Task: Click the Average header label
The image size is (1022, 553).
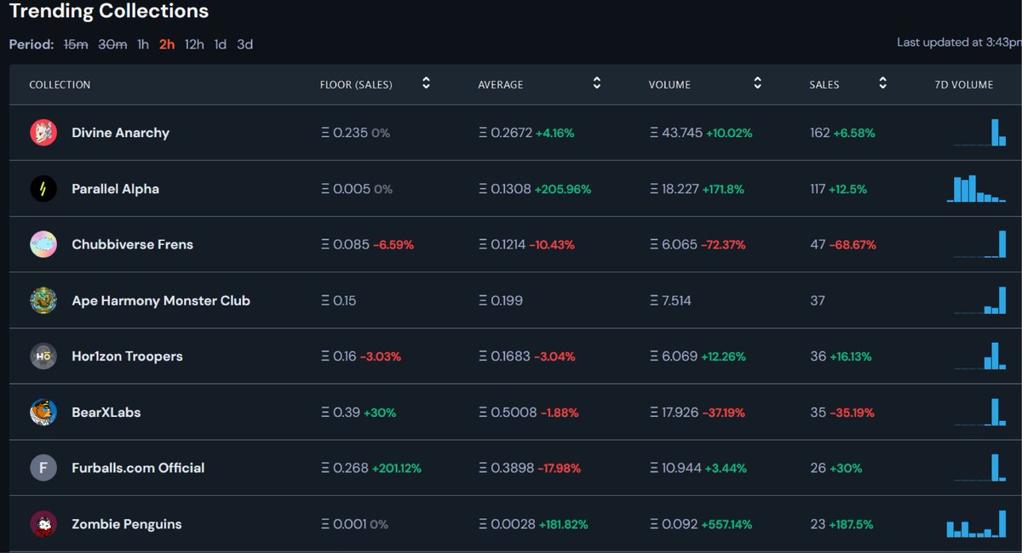Action: tap(501, 85)
